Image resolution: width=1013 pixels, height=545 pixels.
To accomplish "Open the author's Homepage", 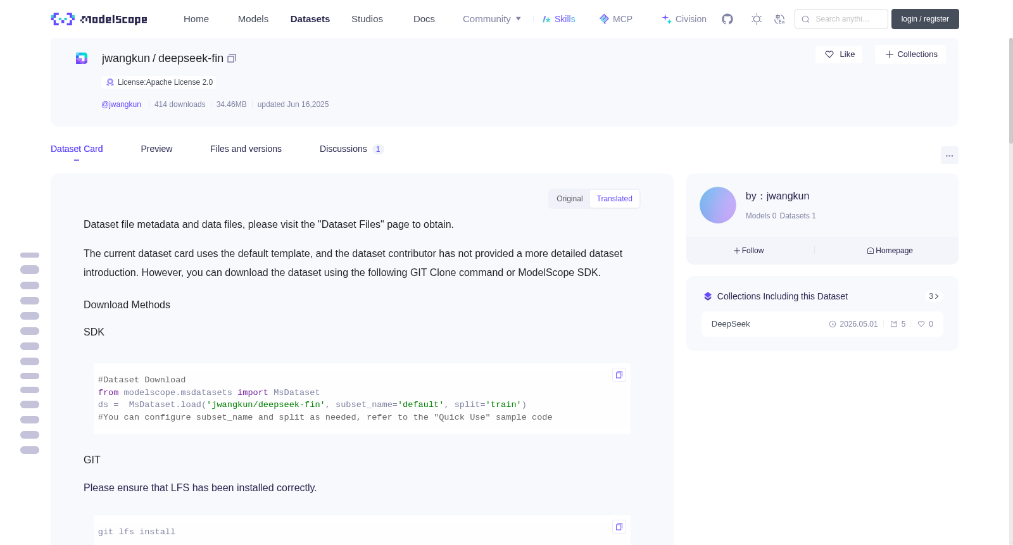I will 890,251.
